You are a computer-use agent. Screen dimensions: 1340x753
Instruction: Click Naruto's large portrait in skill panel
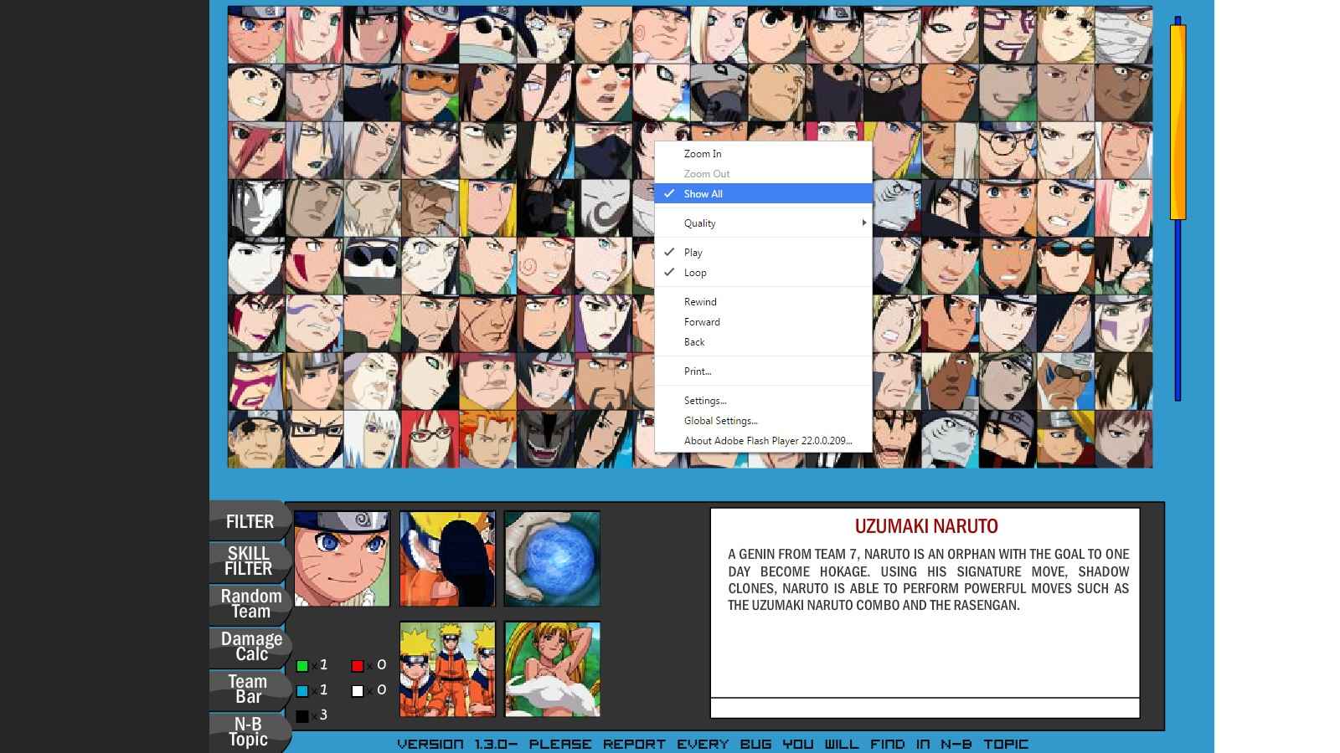point(342,559)
